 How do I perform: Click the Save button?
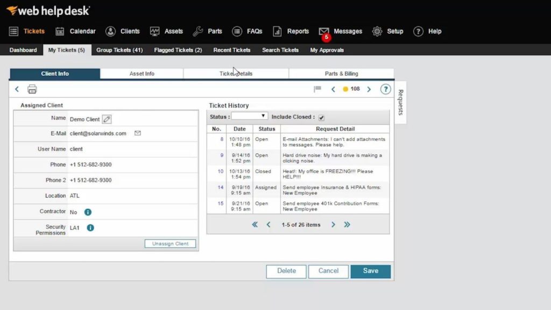(370, 271)
